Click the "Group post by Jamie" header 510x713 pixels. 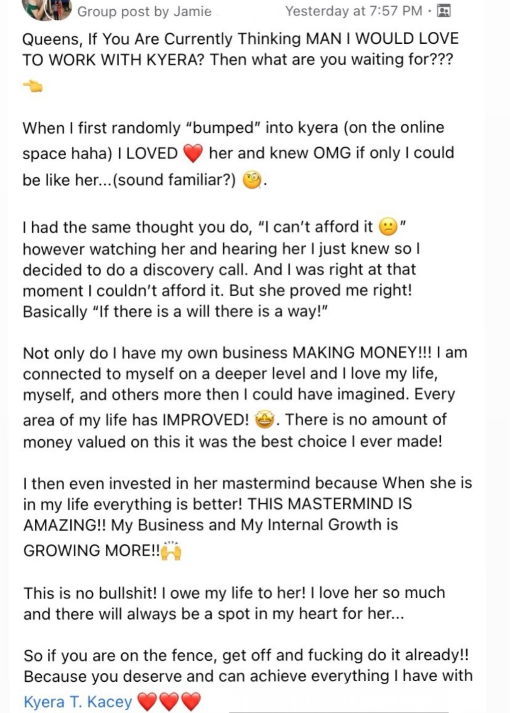pyautogui.click(x=144, y=12)
